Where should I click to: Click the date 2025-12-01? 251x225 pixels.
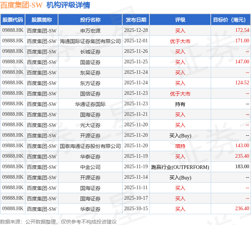click(136, 41)
